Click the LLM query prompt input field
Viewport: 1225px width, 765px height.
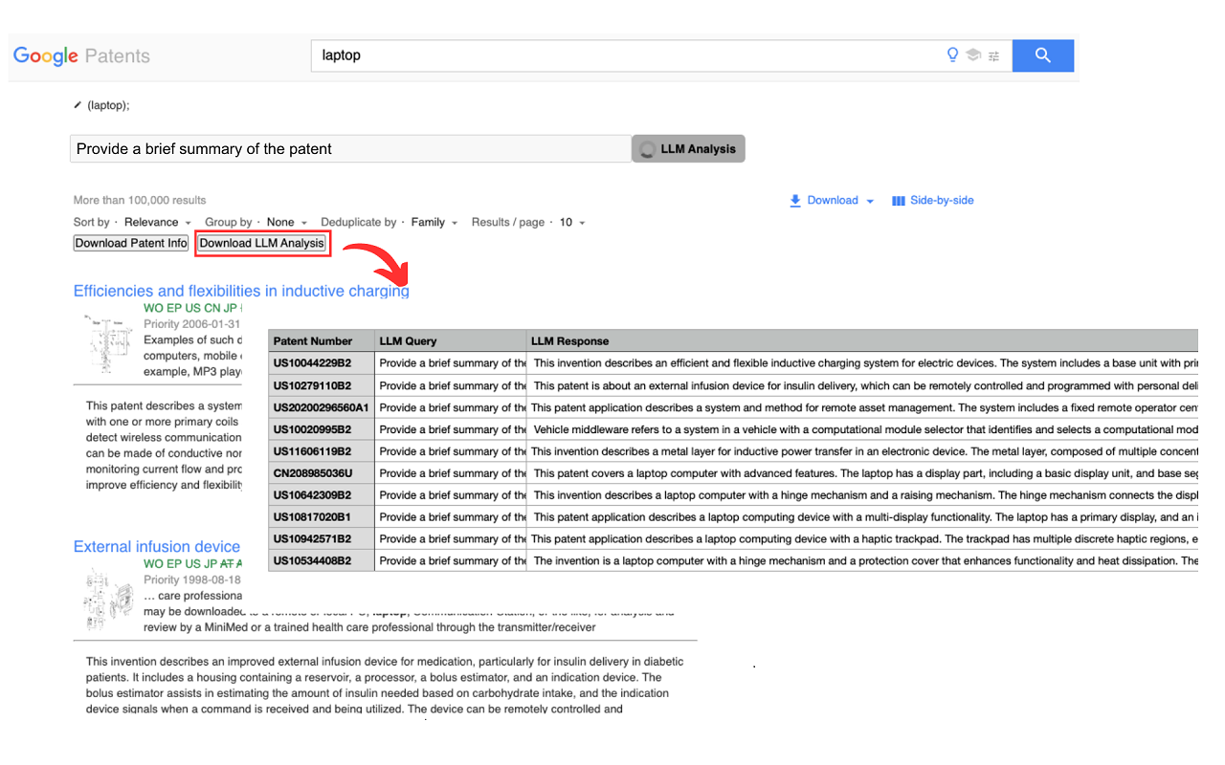pos(349,149)
